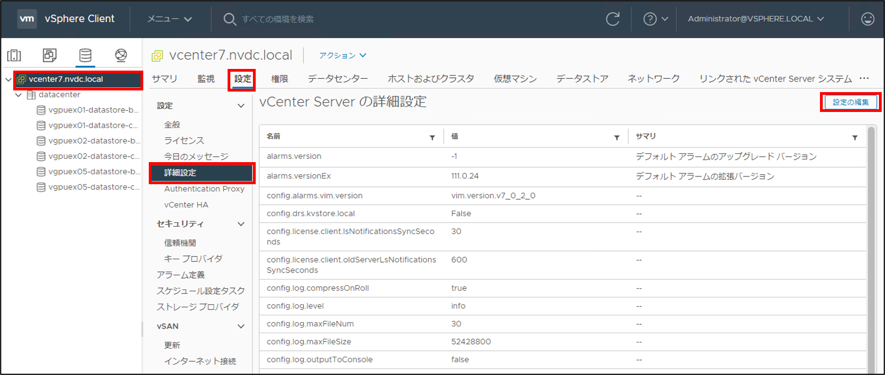Open the filter on 値 column

pyautogui.click(x=617, y=137)
